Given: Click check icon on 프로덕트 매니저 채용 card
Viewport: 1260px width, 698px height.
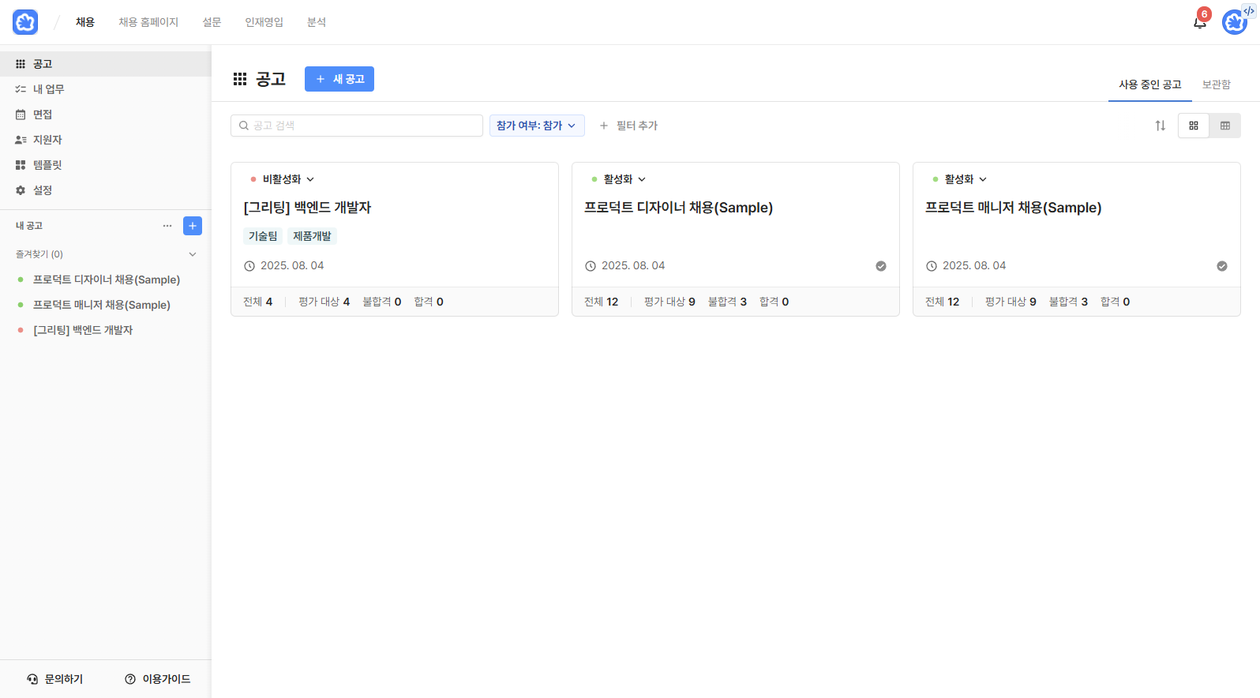Looking at the screenshot, I should click(1222, 266).
